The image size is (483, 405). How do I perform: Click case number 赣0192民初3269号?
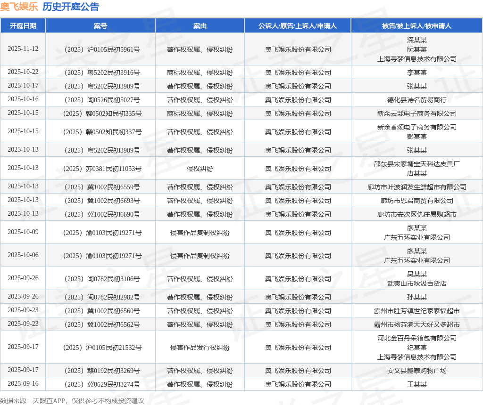pyautogui.click(x=102, y=371)
